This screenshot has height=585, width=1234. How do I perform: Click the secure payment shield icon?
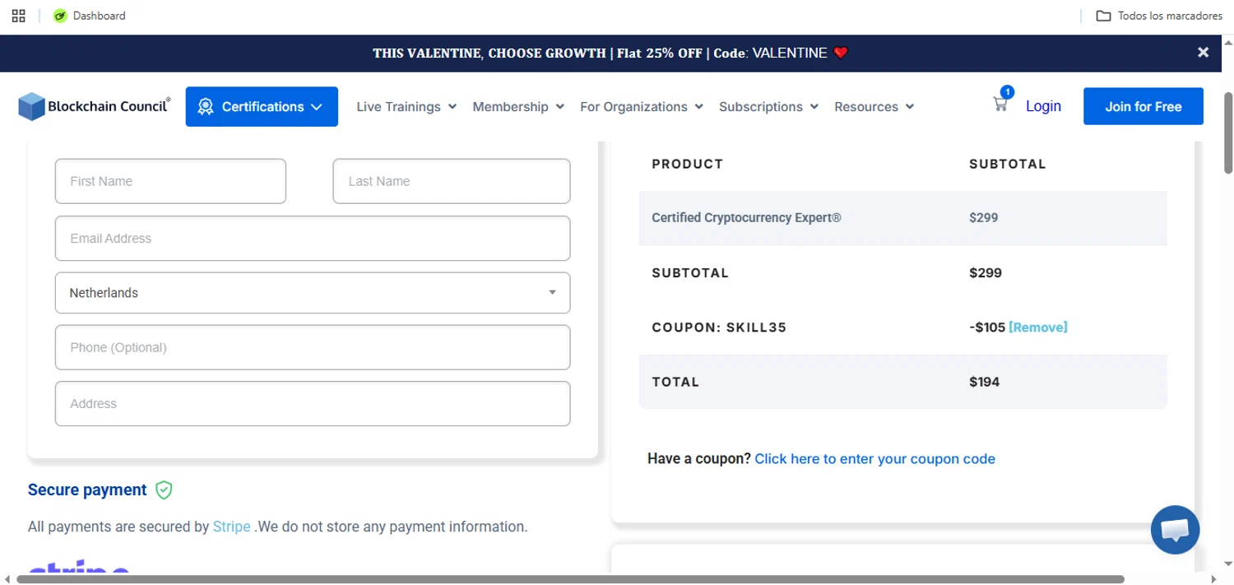pos(164,490)
